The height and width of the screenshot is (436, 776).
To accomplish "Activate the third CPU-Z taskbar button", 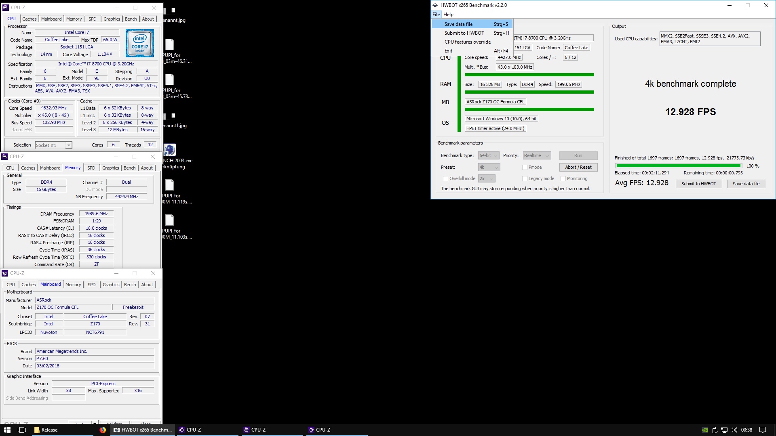I will click(337, 430).
